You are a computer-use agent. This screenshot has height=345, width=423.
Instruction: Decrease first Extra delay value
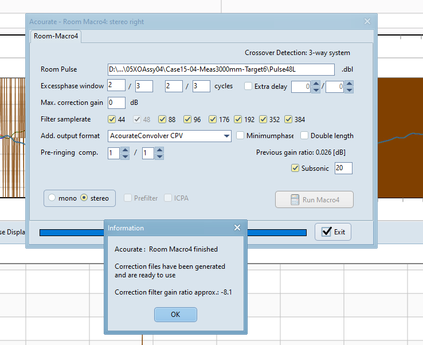(x=316, y=90)
